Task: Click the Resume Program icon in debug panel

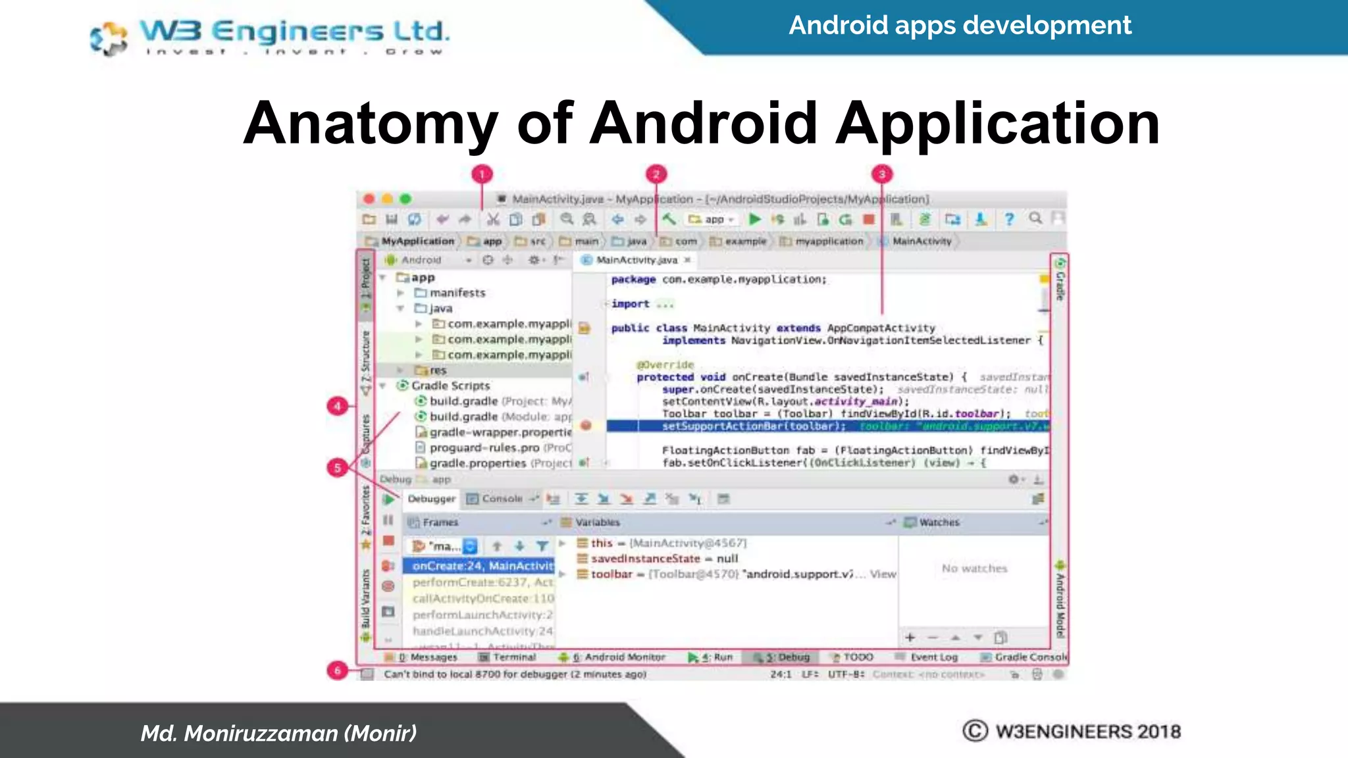Action: [x=388, y=499]
